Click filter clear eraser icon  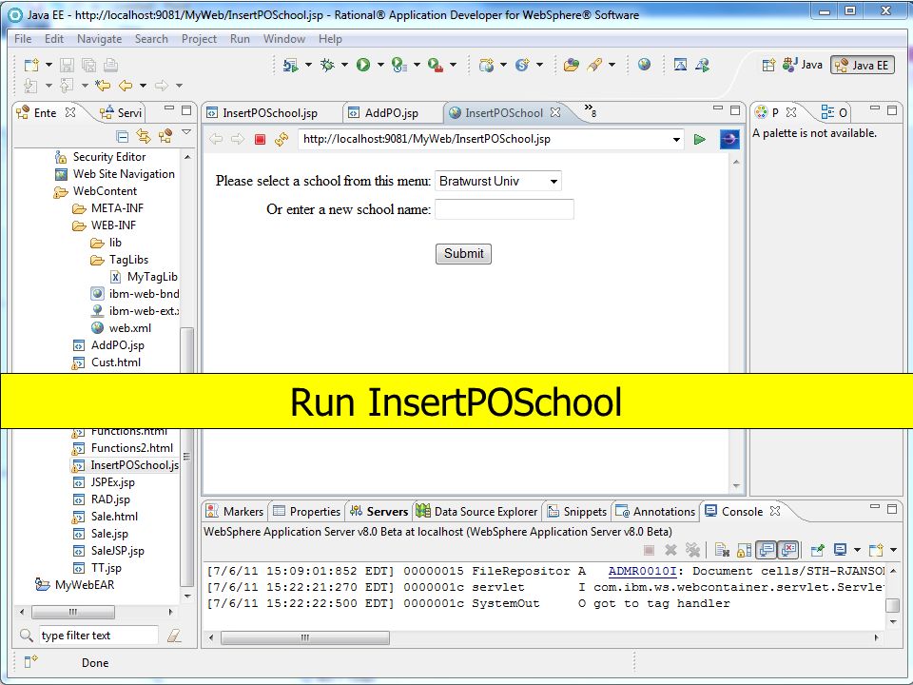pos(173,636)
